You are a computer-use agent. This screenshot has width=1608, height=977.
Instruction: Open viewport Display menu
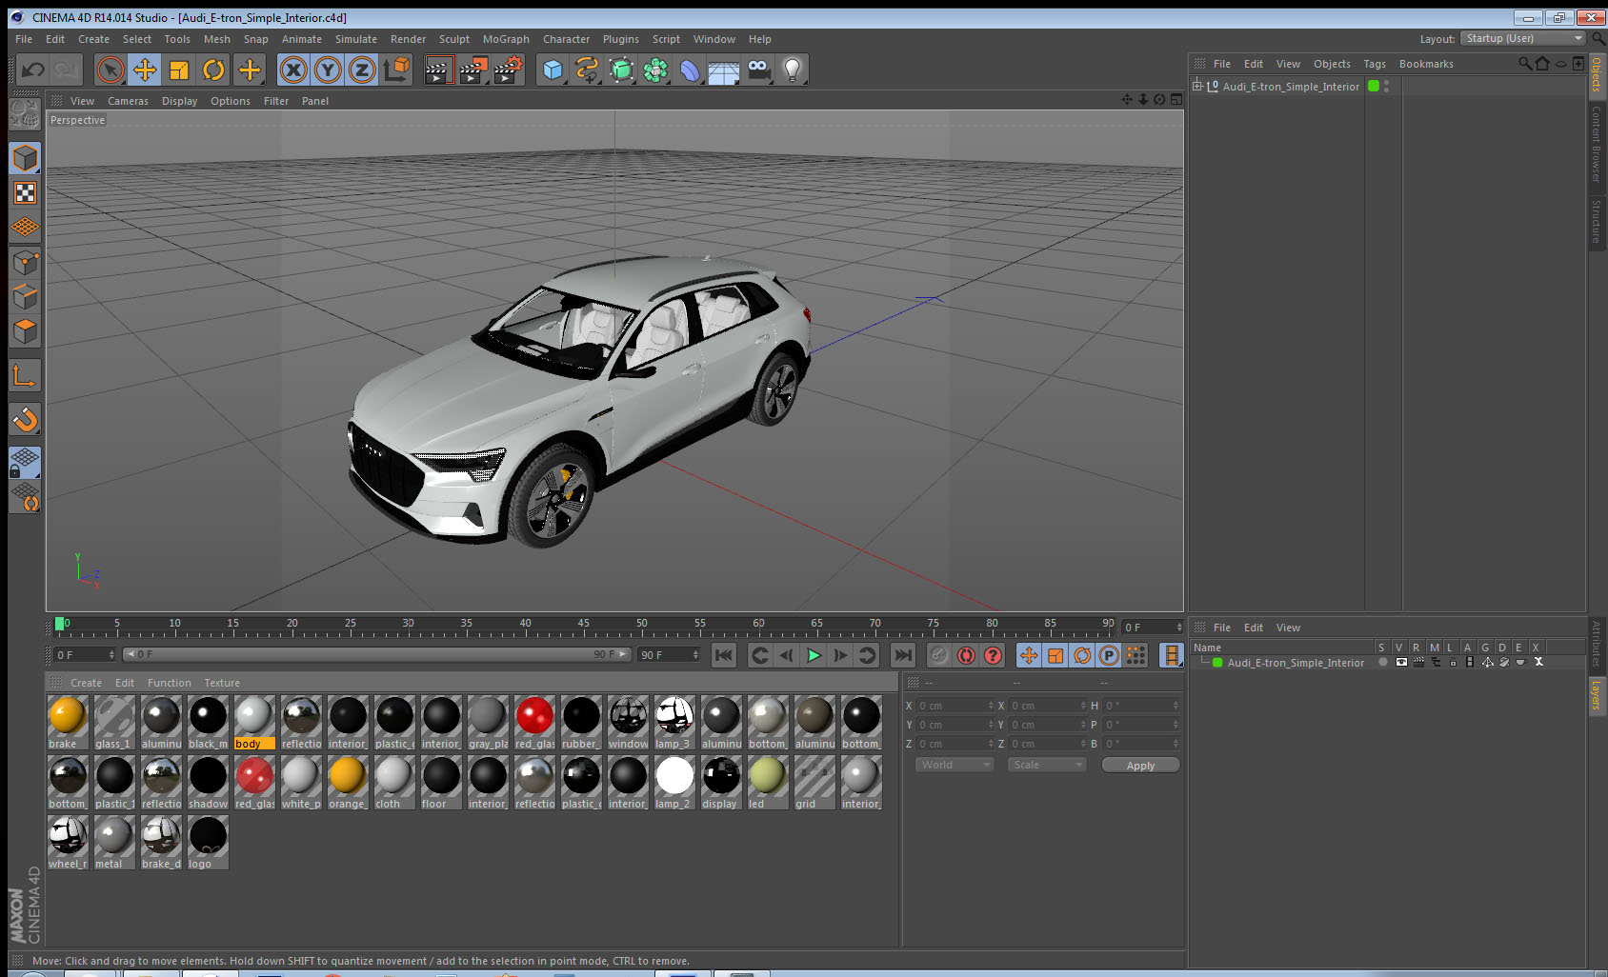[179, 101]
